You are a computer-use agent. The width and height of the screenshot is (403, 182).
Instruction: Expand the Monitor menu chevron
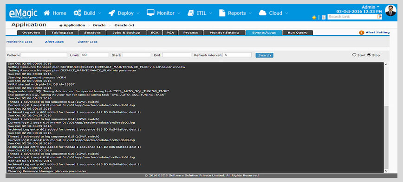point(179,13)
